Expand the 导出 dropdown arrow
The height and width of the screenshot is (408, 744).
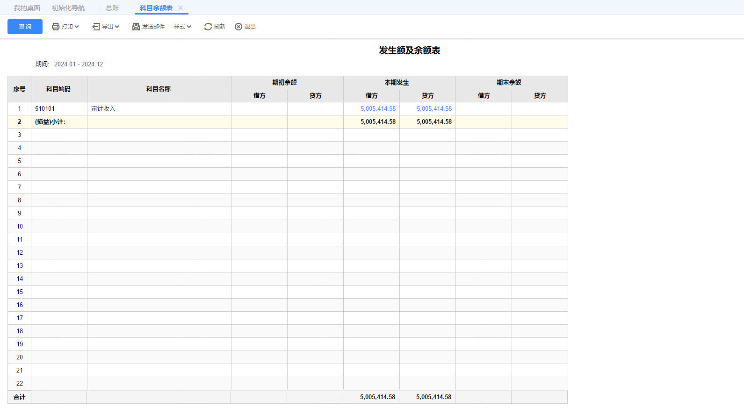tap(117, 27)
